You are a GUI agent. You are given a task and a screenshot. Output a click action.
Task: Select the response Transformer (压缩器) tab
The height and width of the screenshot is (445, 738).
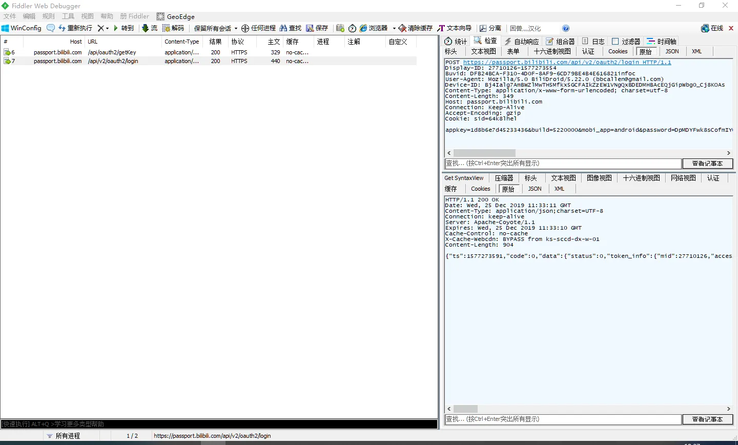pos(504,178)
